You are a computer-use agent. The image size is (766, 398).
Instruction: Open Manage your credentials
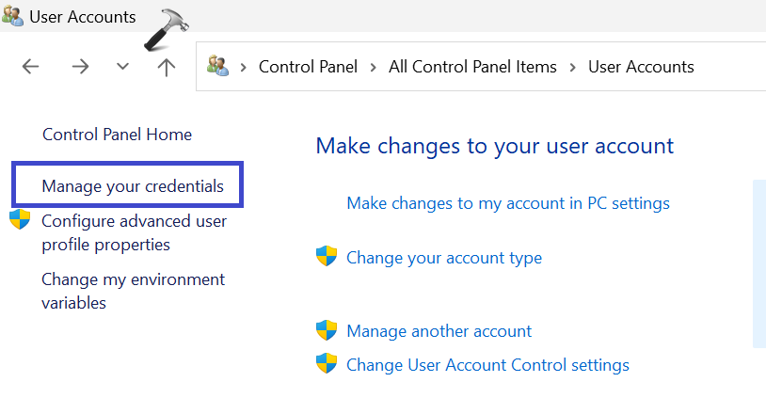click(133, 186)
